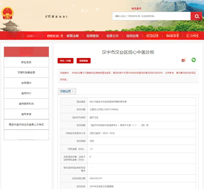Open 信用承诺 in the sidebar
This screenshot has width=204, height=189.
[x=27, y=114]
